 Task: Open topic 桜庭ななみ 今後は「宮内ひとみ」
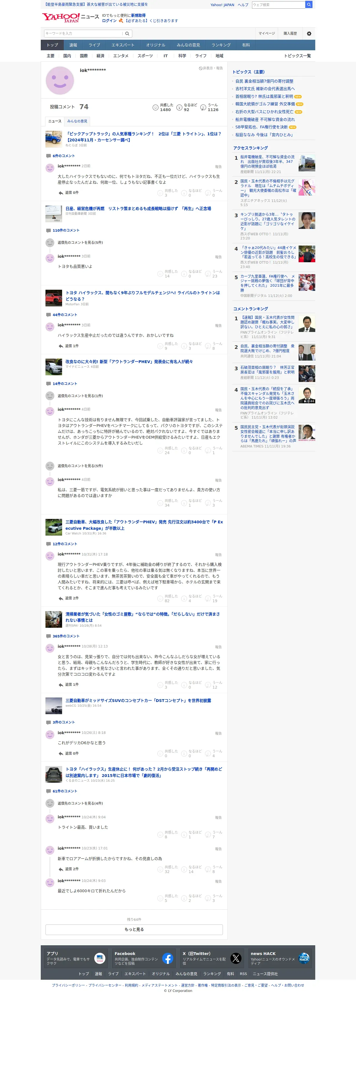click(264, 135)
